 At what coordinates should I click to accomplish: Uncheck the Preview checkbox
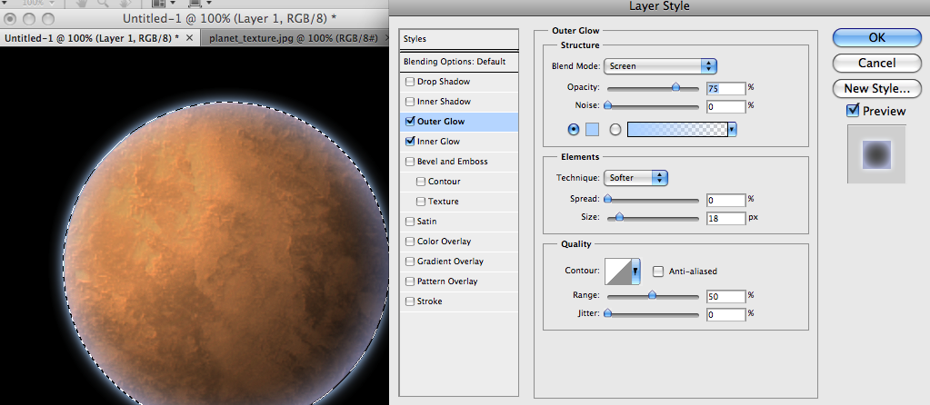click(853, 110)
